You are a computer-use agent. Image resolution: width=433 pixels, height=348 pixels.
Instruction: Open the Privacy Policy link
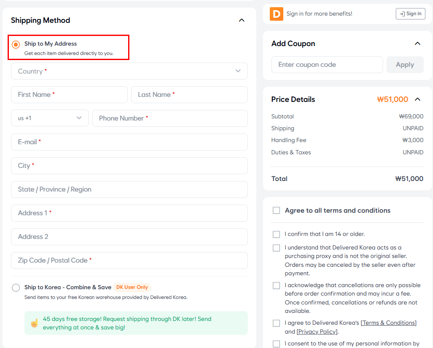click(317, 332)
